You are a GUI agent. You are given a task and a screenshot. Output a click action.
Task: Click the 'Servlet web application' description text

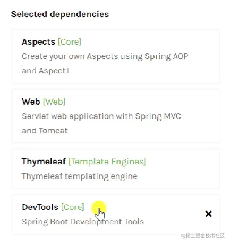click(x=67, y=116)
